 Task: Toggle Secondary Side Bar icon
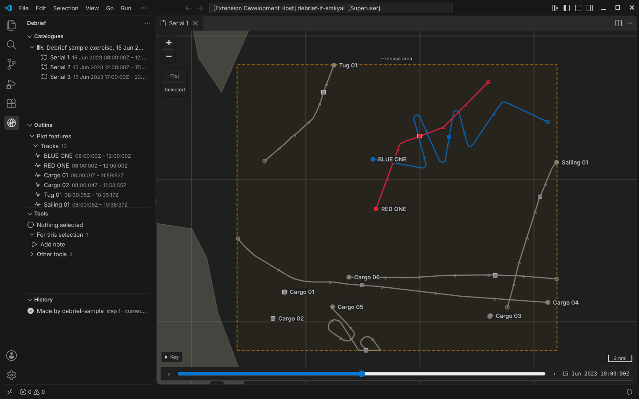(590, 8)
